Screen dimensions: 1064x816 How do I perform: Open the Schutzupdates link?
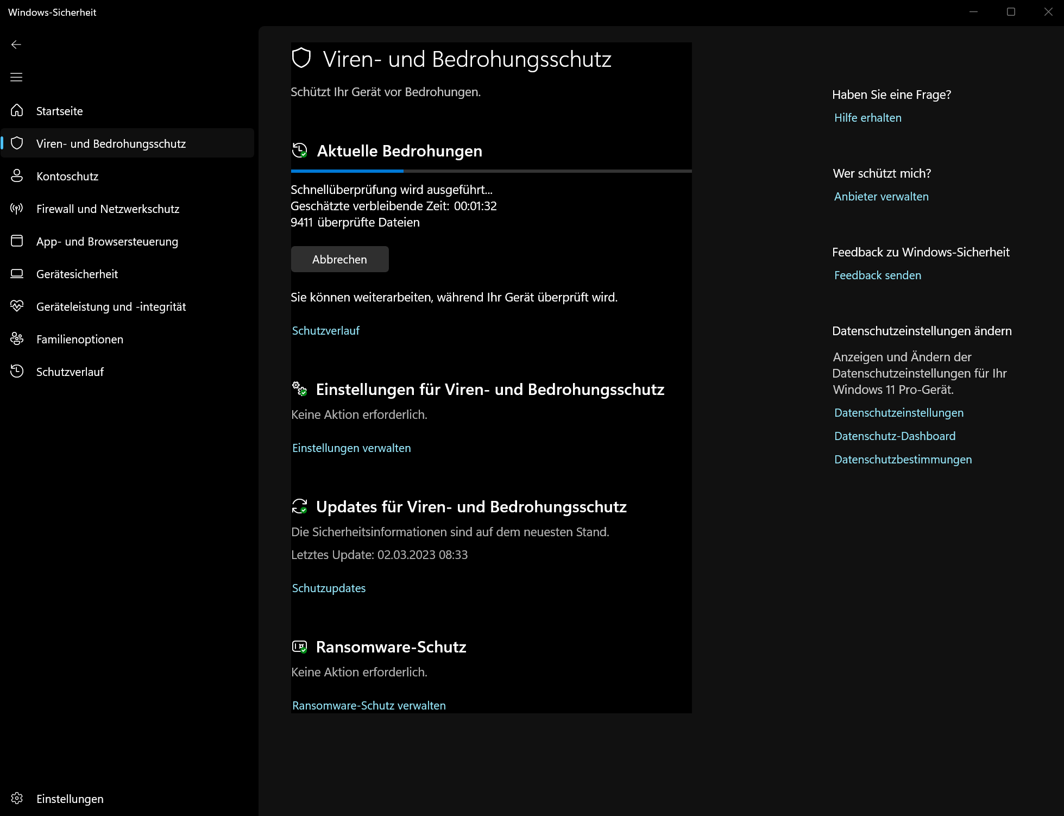tap(329, 588)
